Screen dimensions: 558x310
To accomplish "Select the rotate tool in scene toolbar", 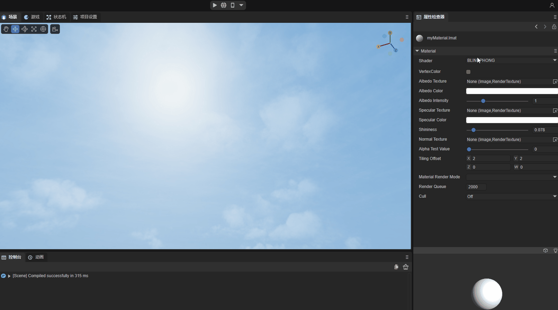I will coord(25,29).
